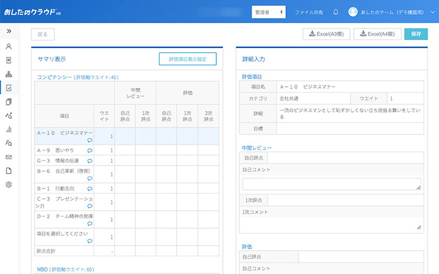The height and width of the screenshot is (274, 439).
Task: Select the B-1 行動志向 row
Action: pos(127,188)
